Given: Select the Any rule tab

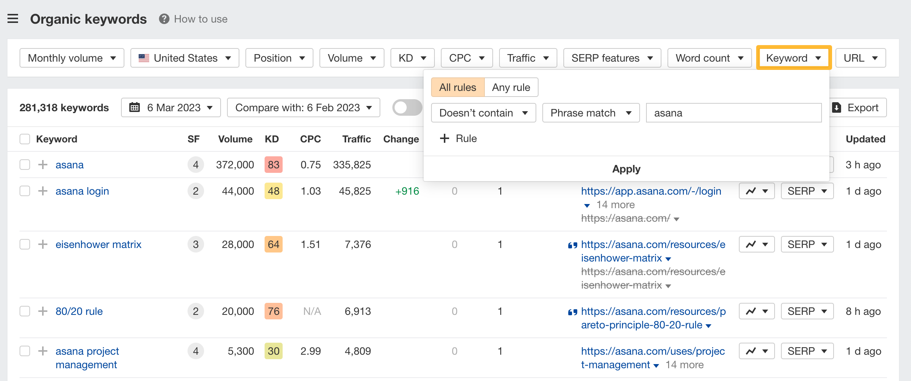Looking at the screenshot, I should [x=511, y=87].
